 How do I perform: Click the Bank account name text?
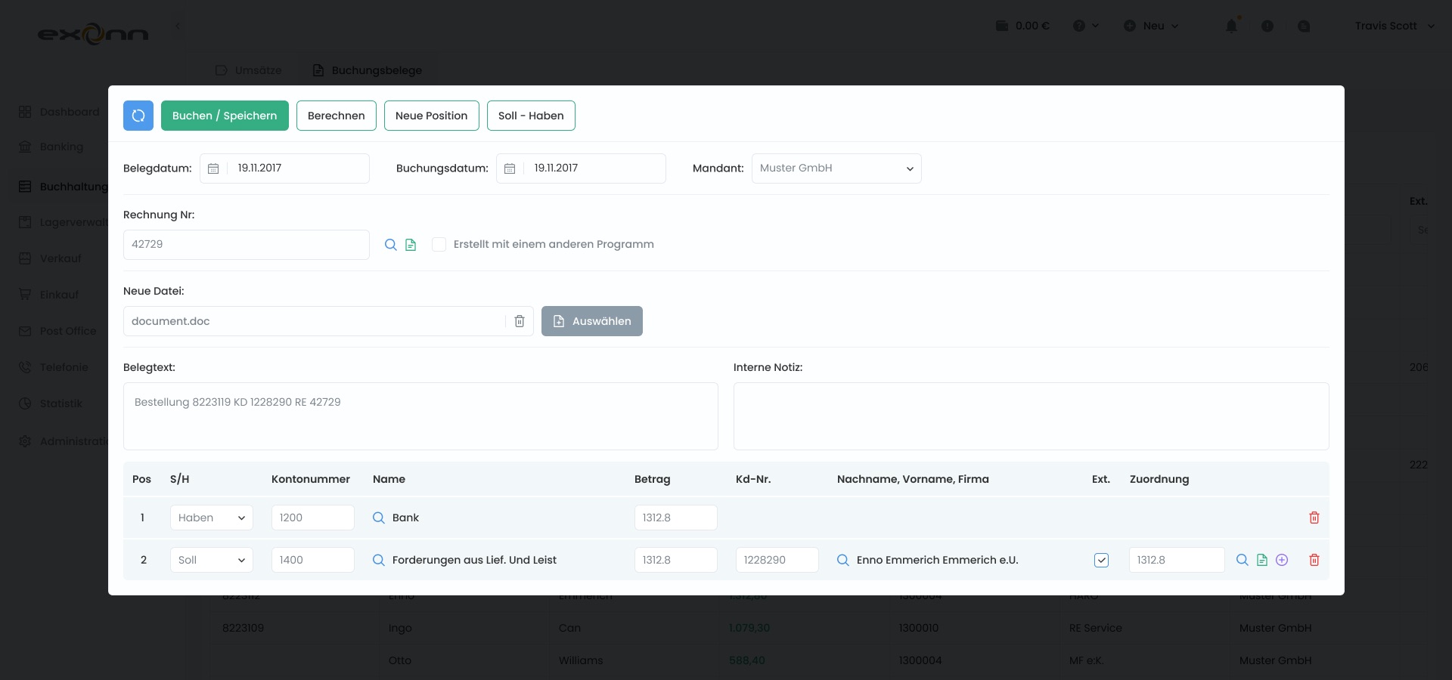405,518
